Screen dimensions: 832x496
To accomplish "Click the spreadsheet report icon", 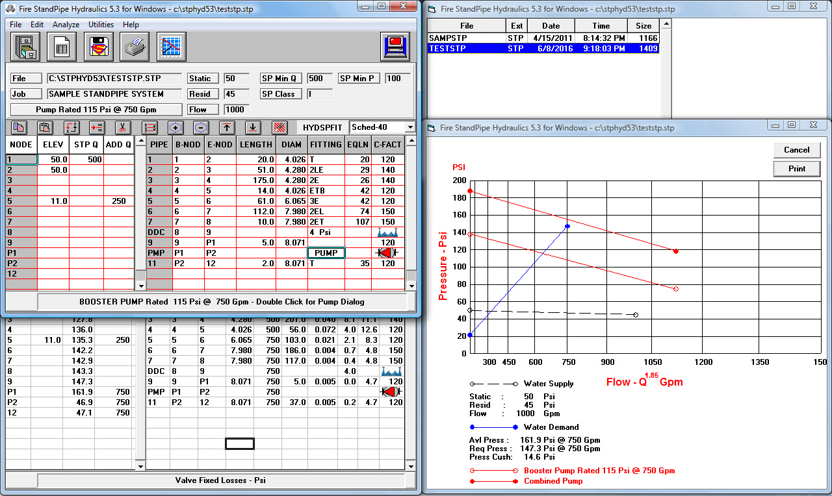I will pos(60,45).
